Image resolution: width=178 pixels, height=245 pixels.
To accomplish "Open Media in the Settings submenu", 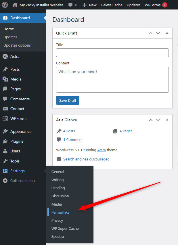I will click(57, 204).
